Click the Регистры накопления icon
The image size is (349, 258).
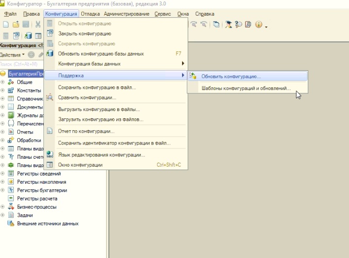click(x=11, y=182)
